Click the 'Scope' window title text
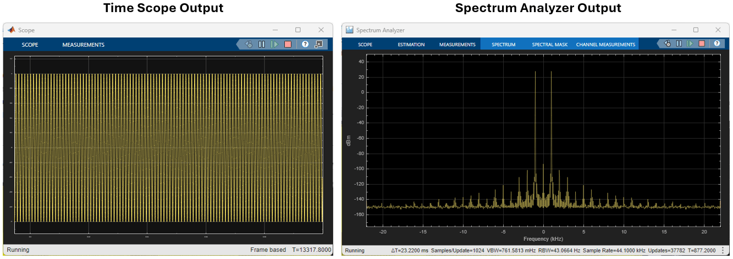This screenshot has width=733, height=259. pyautogui.click(x=26, y=30)
